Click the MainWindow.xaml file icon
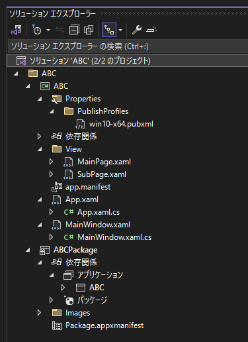Image resolution: width=248 pixels, height=342 pixels. tap(56, 225)
